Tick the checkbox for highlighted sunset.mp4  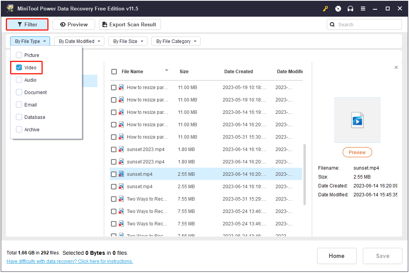coord(114,174)
